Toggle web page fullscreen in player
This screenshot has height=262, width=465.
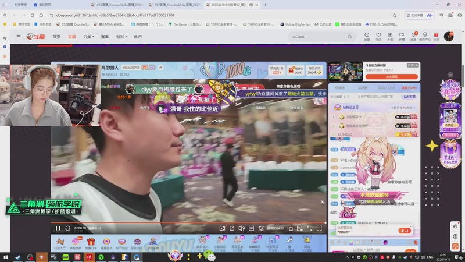pyautogui.click(x=310, y=228)
